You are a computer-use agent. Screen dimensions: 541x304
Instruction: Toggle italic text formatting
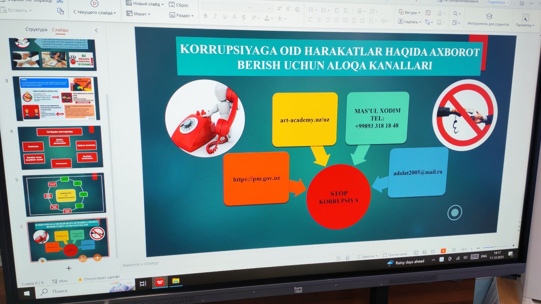[215, 16]
